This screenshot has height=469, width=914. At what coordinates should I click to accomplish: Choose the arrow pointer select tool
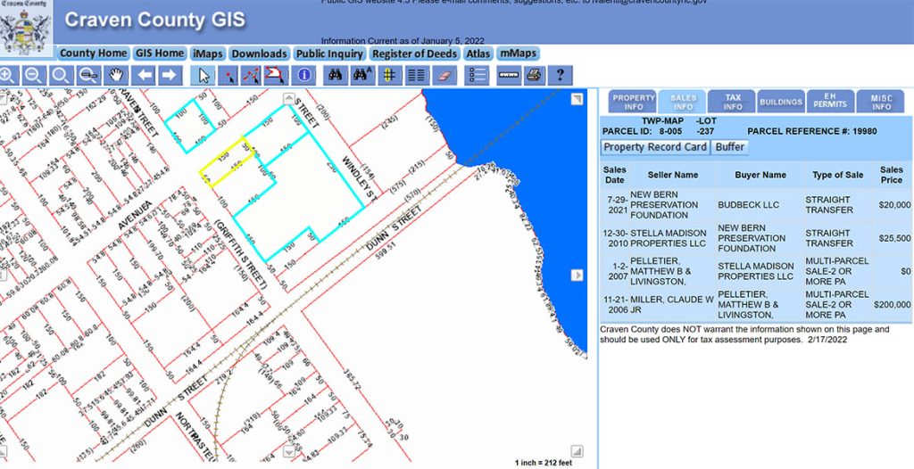pyautogui.click(x=203, y=75)
